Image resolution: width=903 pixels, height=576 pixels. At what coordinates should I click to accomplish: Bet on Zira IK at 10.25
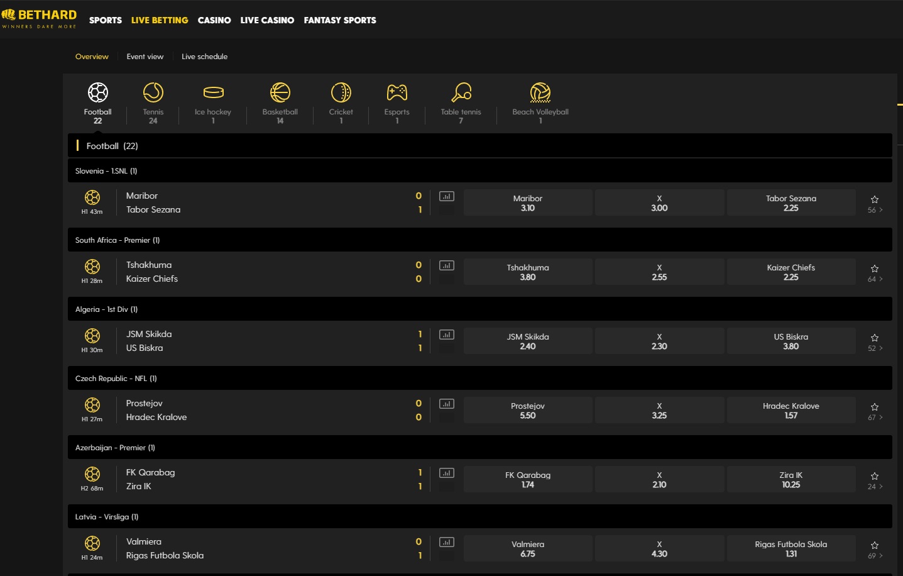pyautogui.click(x=791, y=479)
